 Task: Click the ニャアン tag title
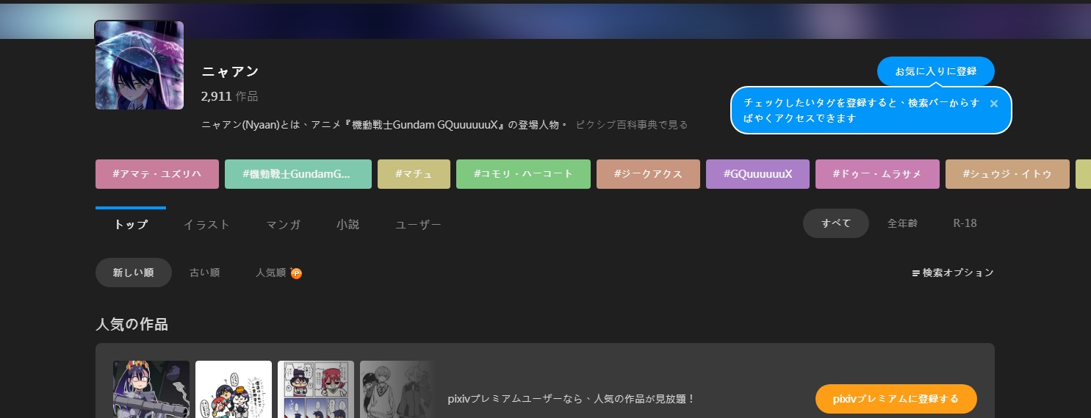click(230, 71)
